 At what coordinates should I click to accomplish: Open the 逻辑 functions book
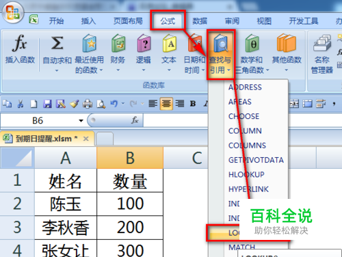pos(144,43)
